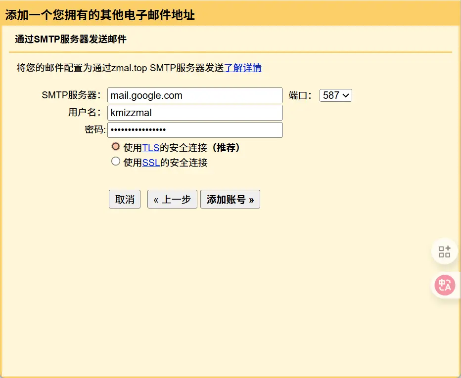Click the 的安全连接 text beside SSL
The image size is (461, 378).
point(184,163)
